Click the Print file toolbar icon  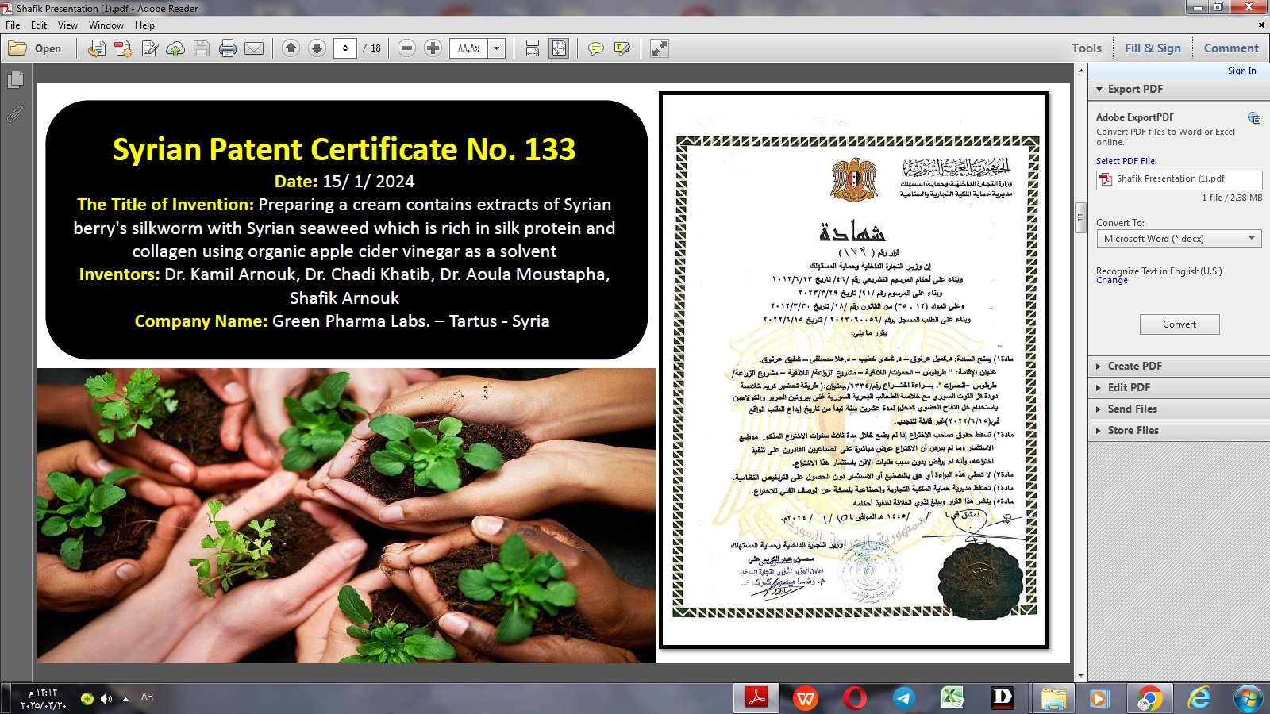(x=228, y=48)
